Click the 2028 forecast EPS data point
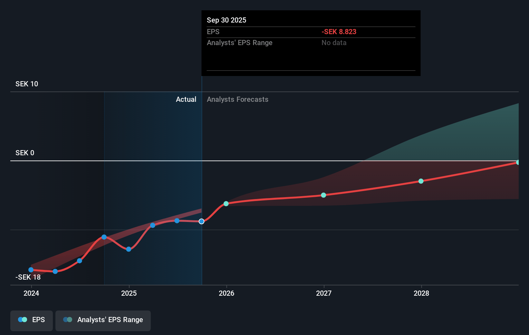529x335 pixels. 421,181
